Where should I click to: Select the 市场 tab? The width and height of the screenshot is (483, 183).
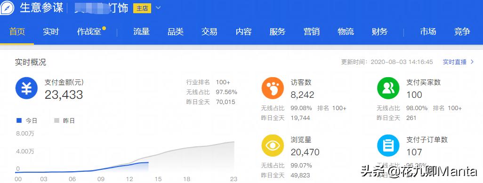pos(428,32)
